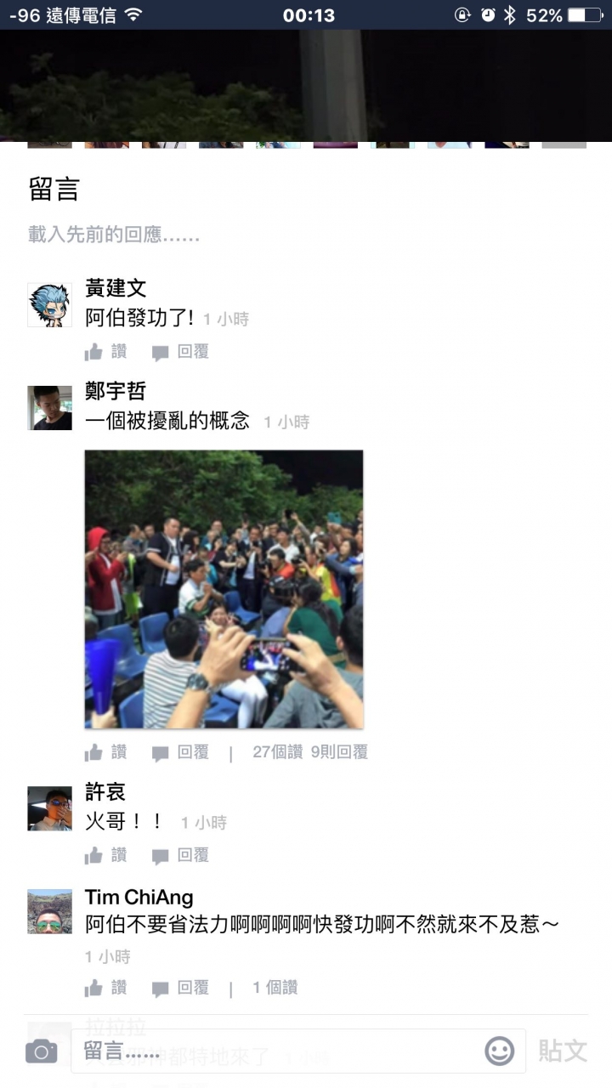This screenshot has width=612, height=1088.
Task: Open Tim ChiAng's 1個讚 likes count
Action: [x=275, y=987]
